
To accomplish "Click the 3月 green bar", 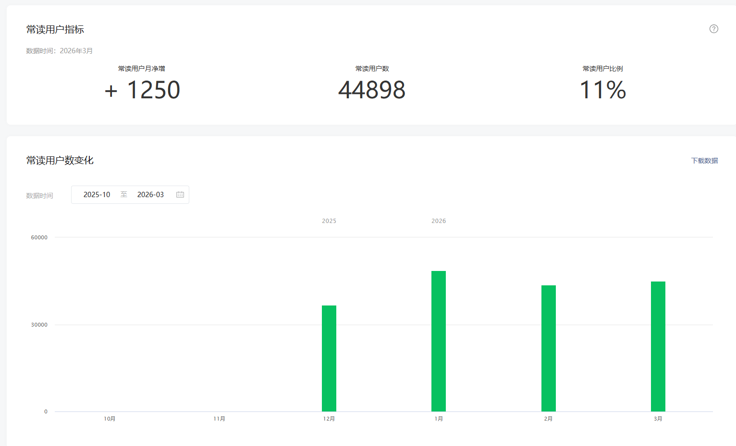I will tap(658, 346).
